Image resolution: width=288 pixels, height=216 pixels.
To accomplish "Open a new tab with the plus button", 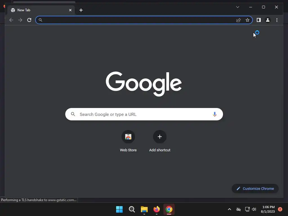I will tap(81, 10).
